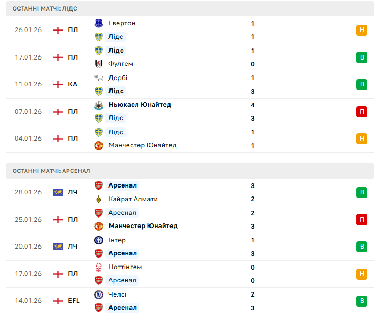Click the Nottingham club crest icon
This screenshot has height=315, width=379.
point(98,267)
